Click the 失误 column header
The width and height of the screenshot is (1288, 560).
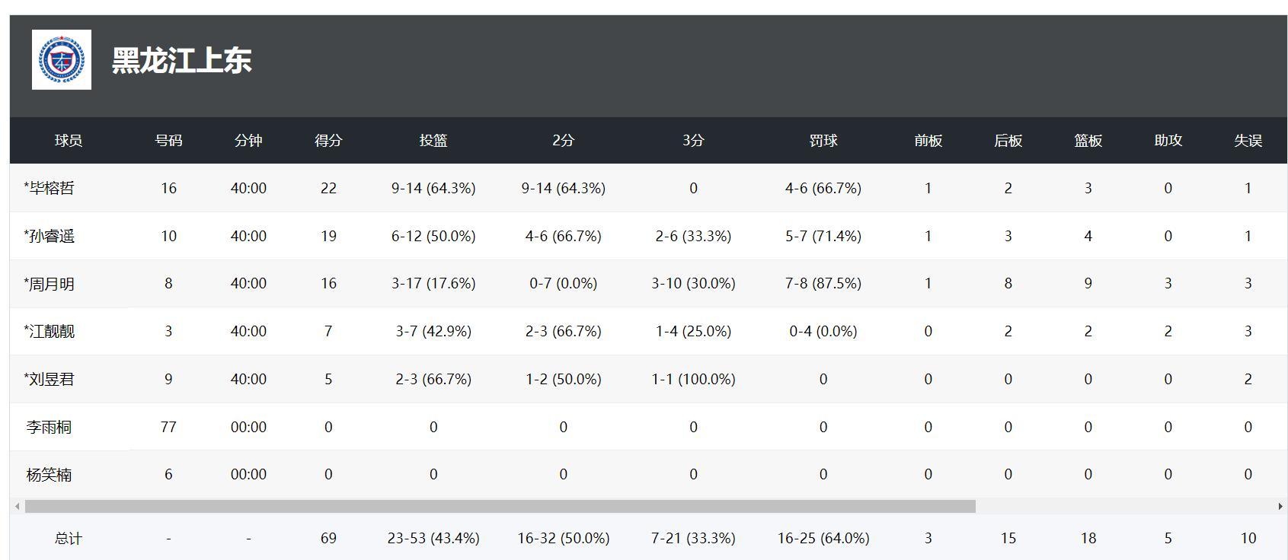pos(1248,141)
